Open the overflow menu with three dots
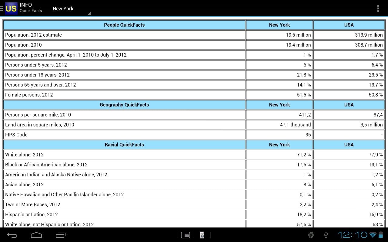 click(x=378, y=8)
